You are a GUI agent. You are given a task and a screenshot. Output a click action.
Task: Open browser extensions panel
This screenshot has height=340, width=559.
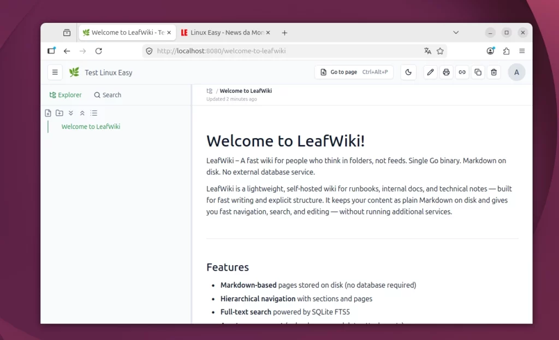[x=506, y=51]
